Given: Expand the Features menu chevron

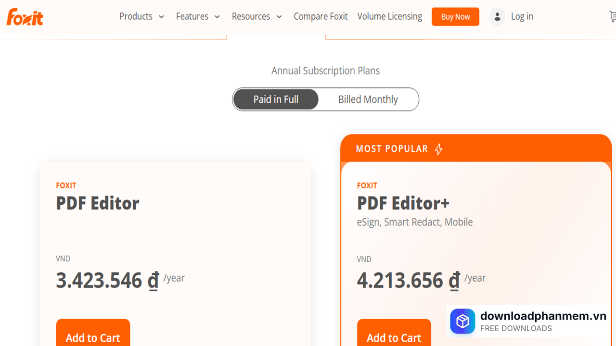Looking at the screenshot, I should click(x=217, y=17).
